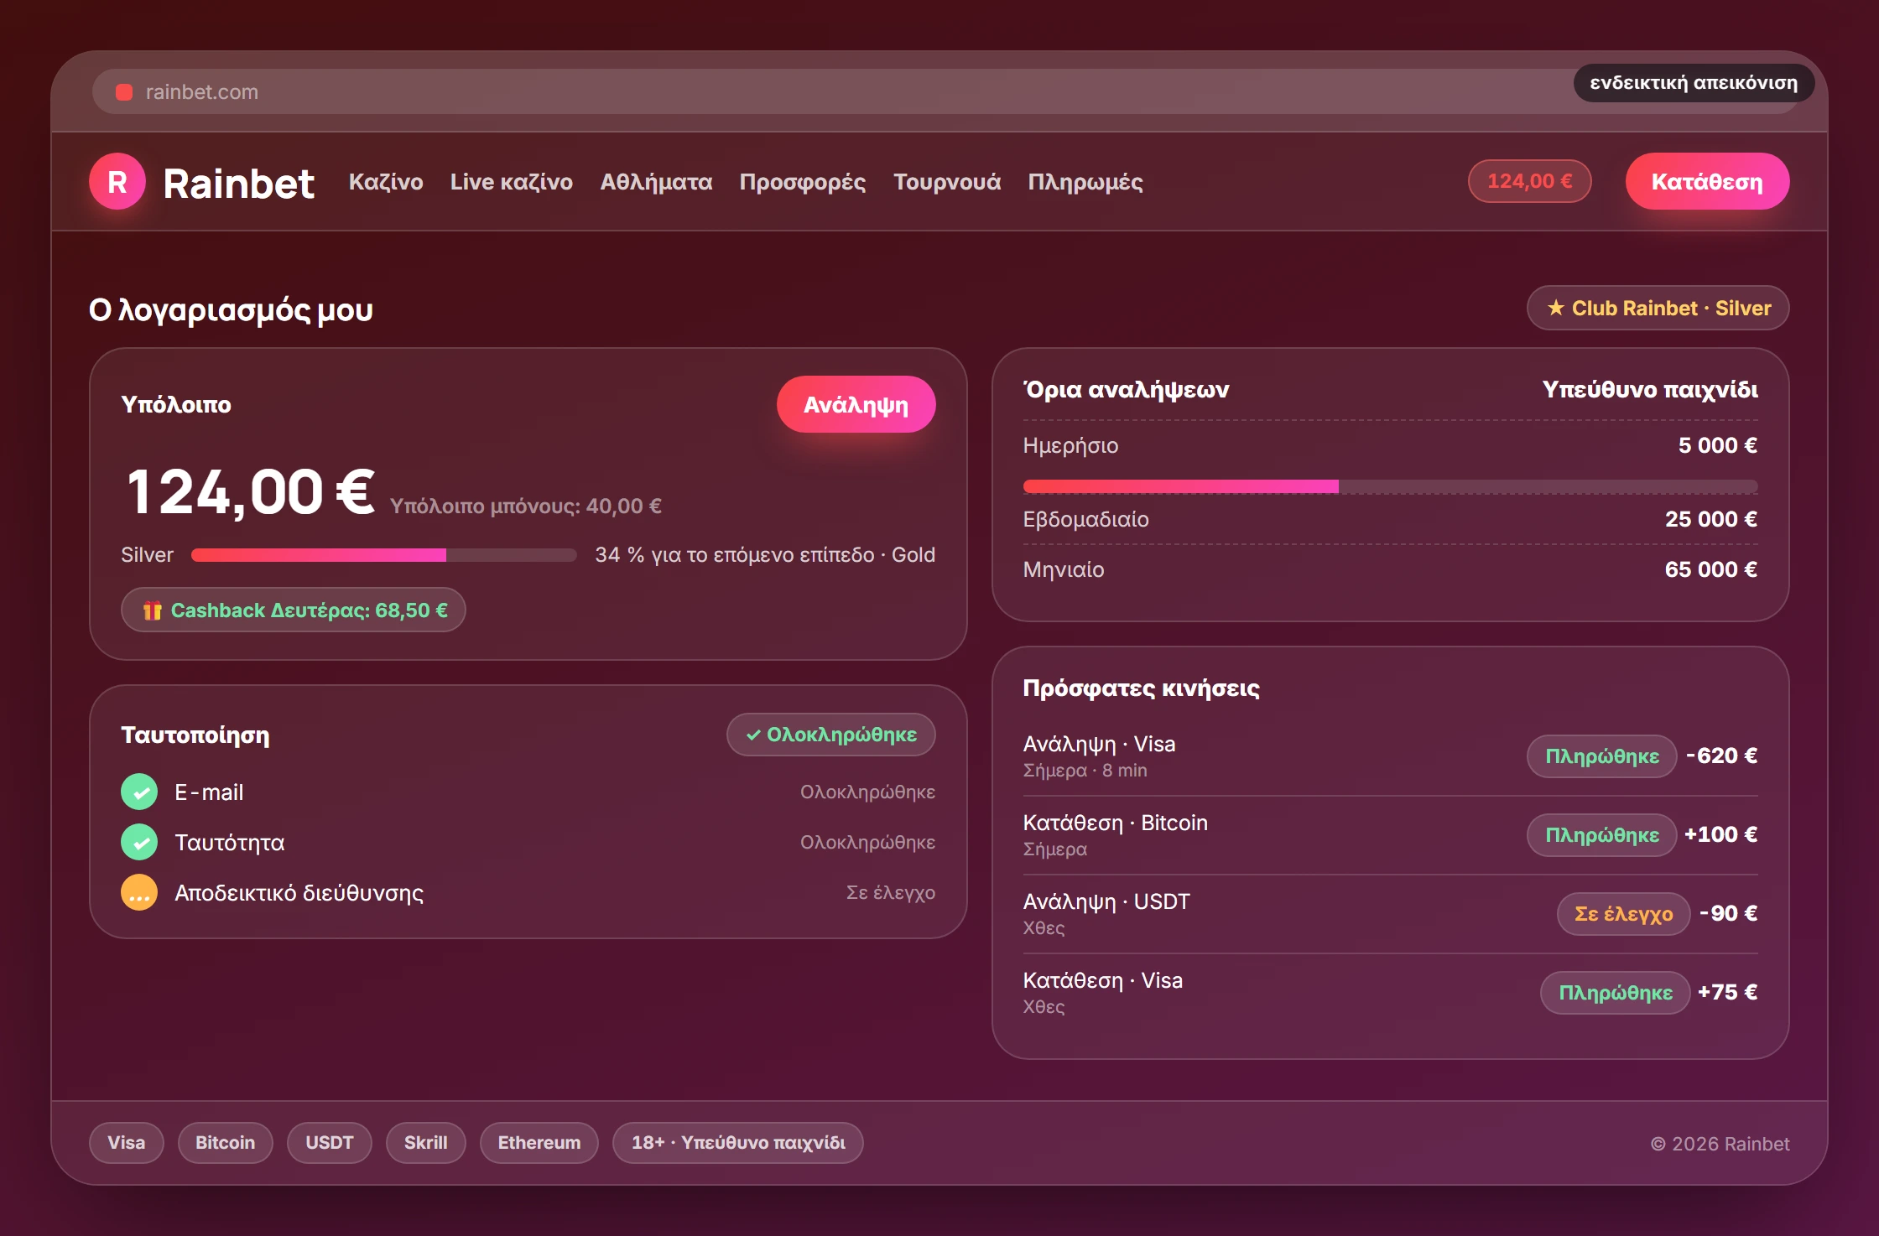Click the red site indicator in address bar
This screenshot has height=1236, width=1879.
point(124,92)
